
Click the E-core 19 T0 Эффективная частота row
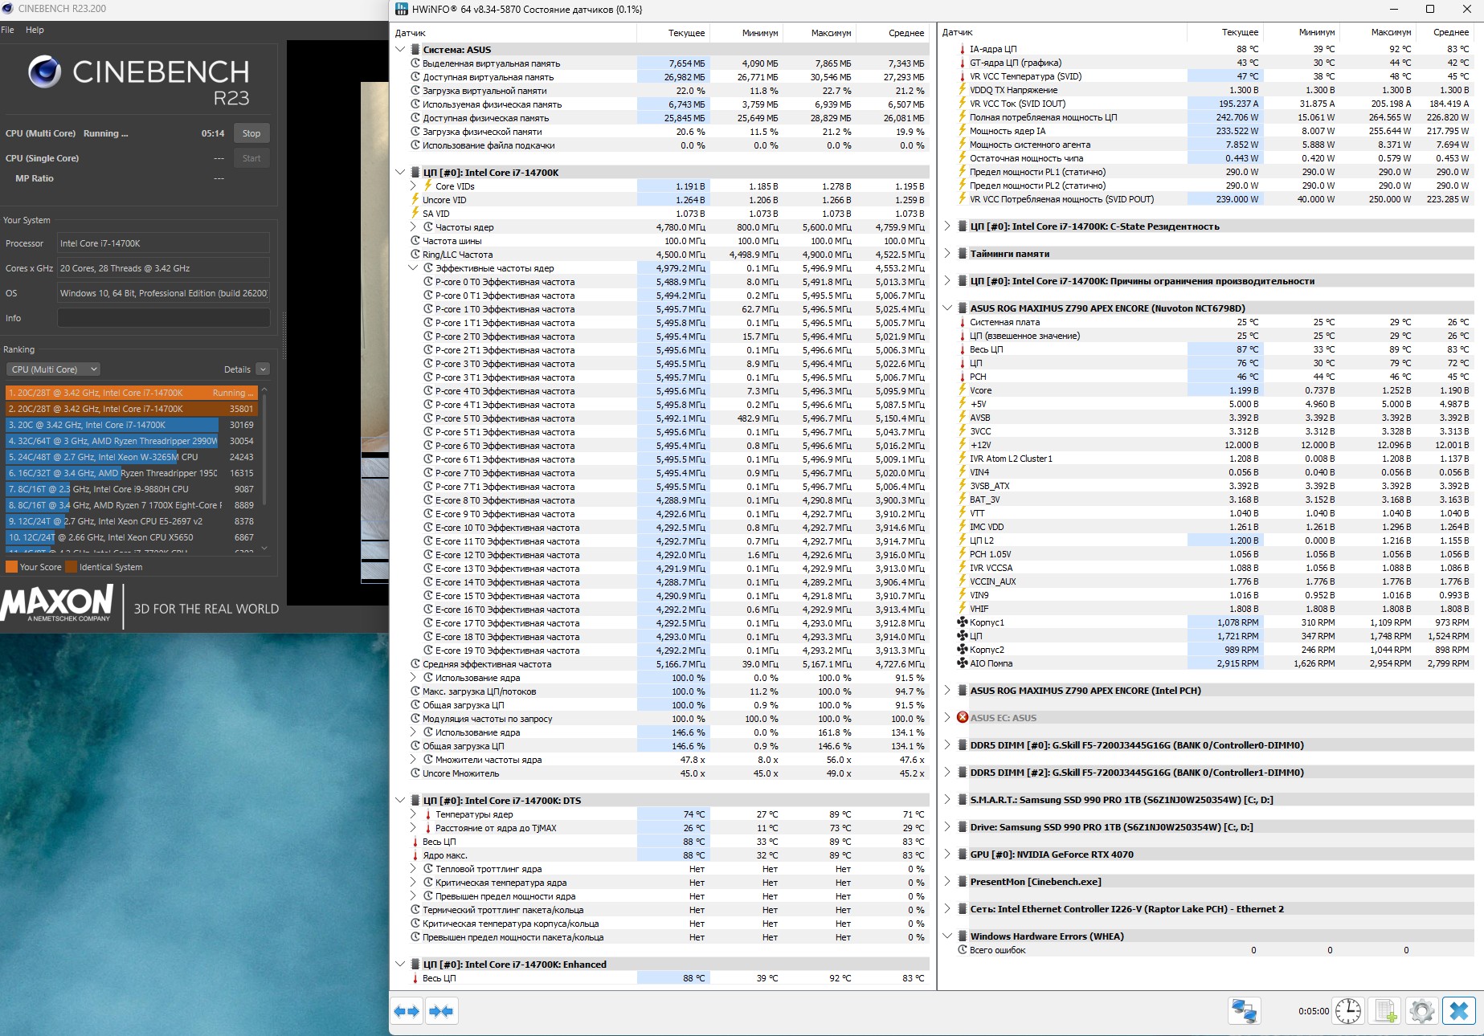click(x=661, y=651)
